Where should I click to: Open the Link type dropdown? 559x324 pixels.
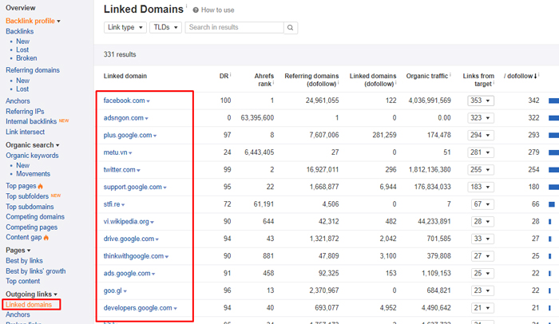tap(125, 27)
